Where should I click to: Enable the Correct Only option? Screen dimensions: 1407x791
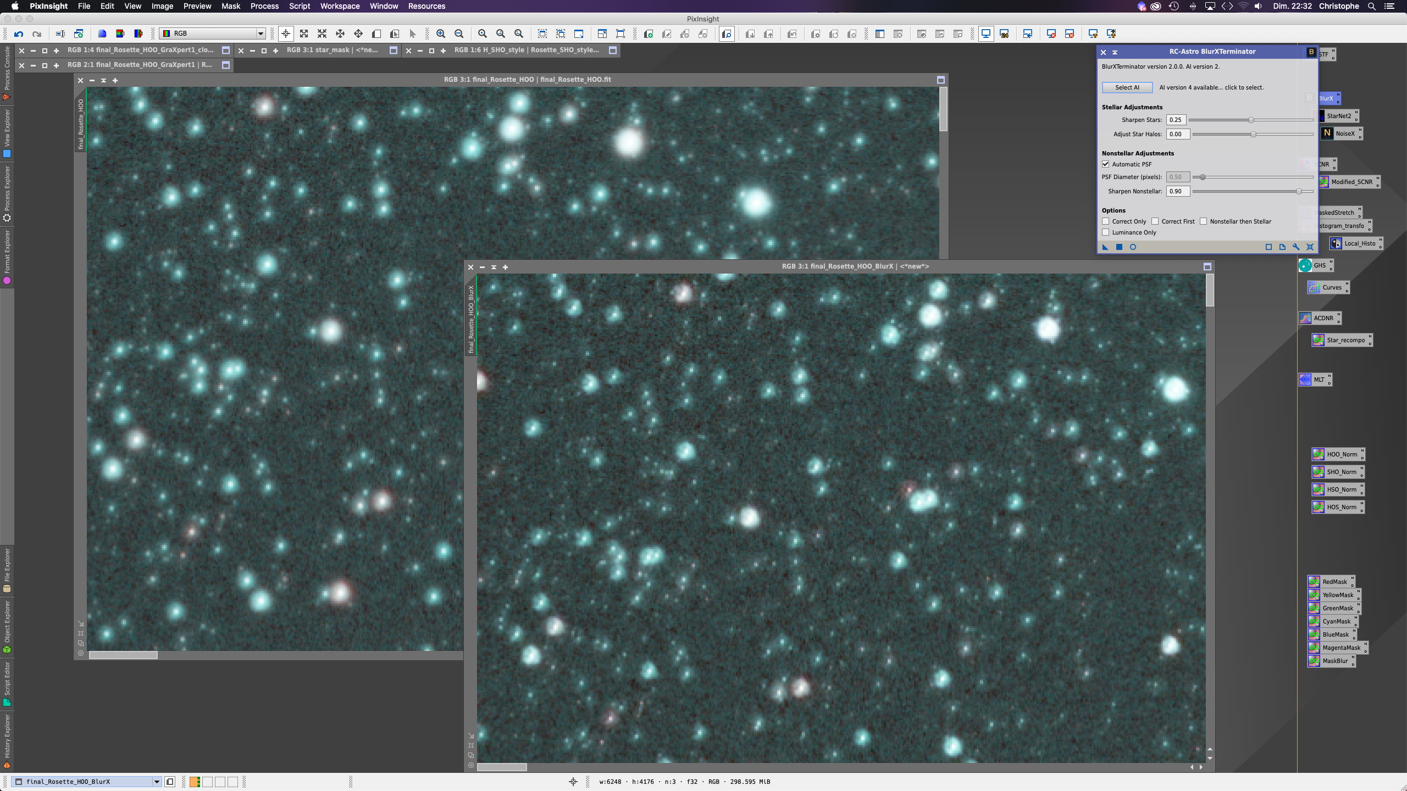pos(1106,221)
